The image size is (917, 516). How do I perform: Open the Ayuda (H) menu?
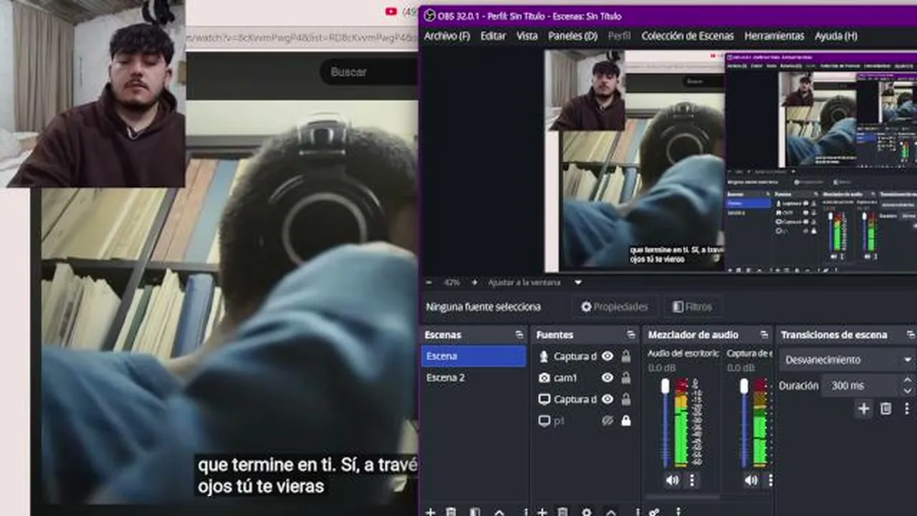836,36
